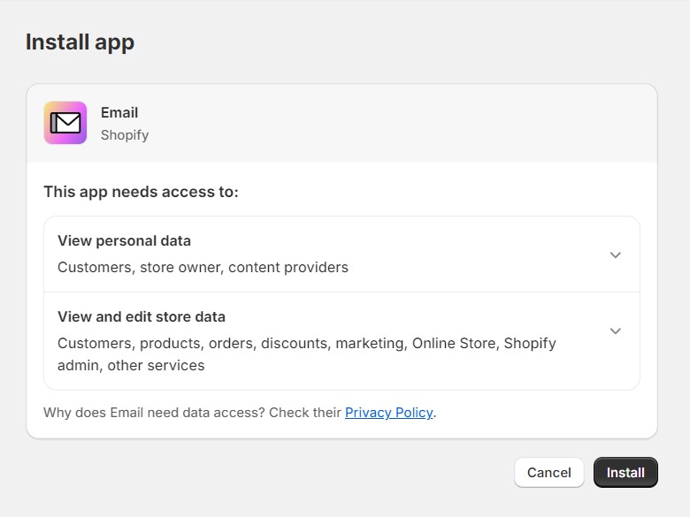Click 'Why does Email need data access?' text
The width and height of the screenshot is (690, 517).
click(154, 413)
